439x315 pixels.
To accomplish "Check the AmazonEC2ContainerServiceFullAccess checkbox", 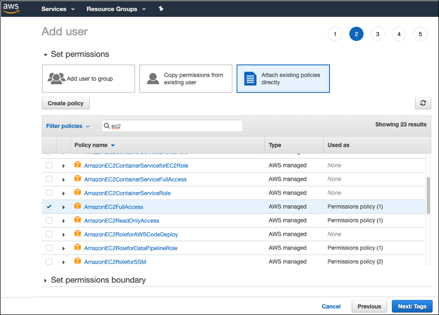I will click(x=49, y=179).
